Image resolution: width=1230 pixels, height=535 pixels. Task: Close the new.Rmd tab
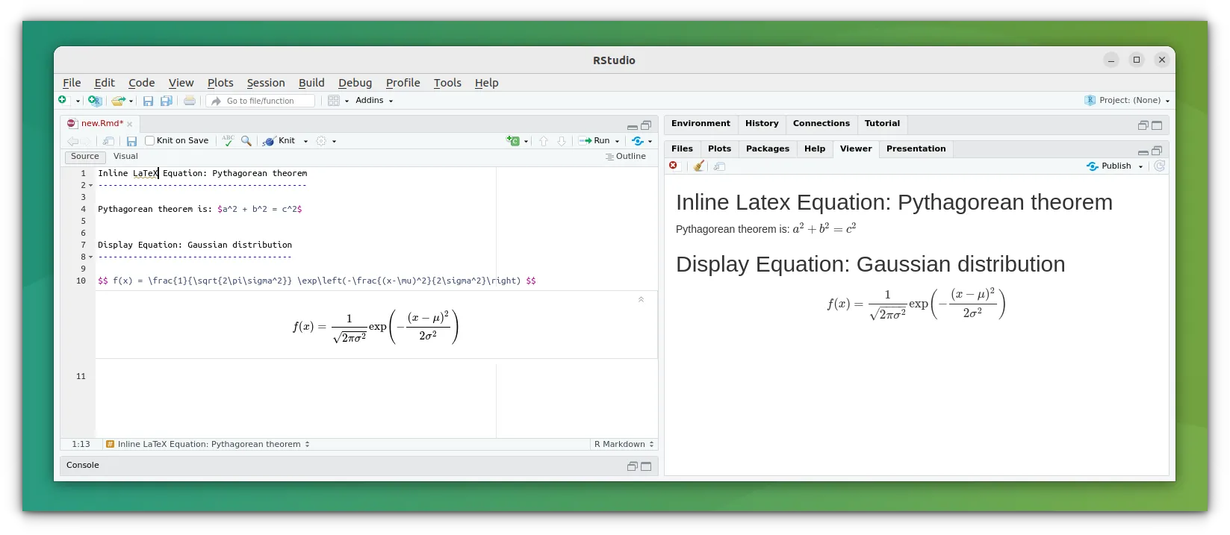click(130, 124)
